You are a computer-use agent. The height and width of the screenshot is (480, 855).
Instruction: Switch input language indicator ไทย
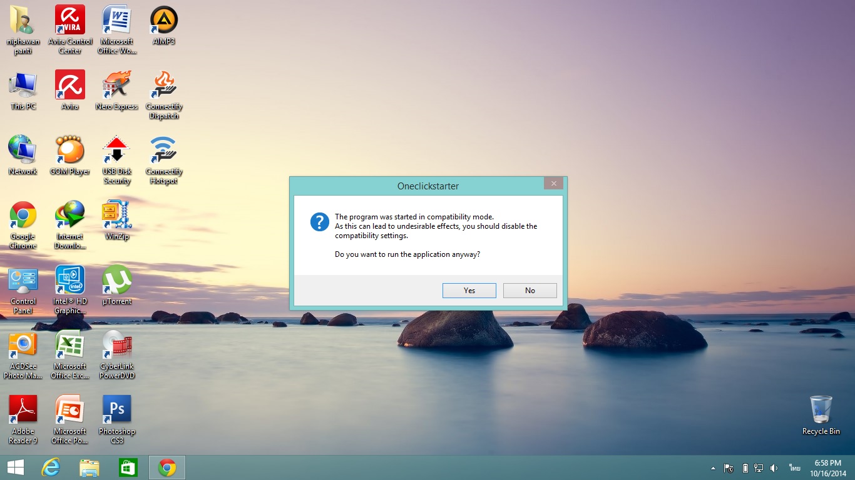pos(795,468)
